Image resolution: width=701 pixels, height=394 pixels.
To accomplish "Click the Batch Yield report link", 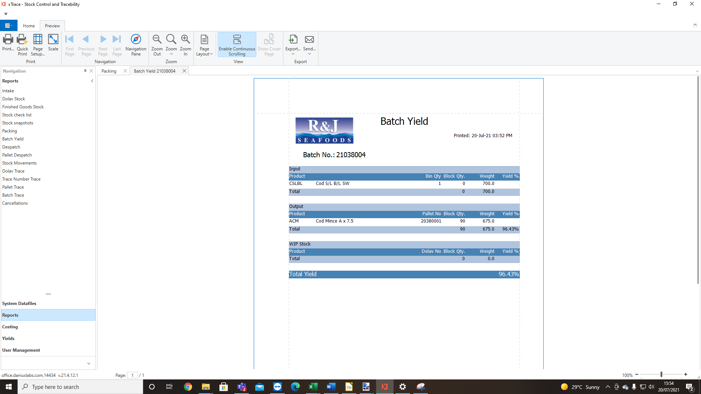I will (12, 139).
